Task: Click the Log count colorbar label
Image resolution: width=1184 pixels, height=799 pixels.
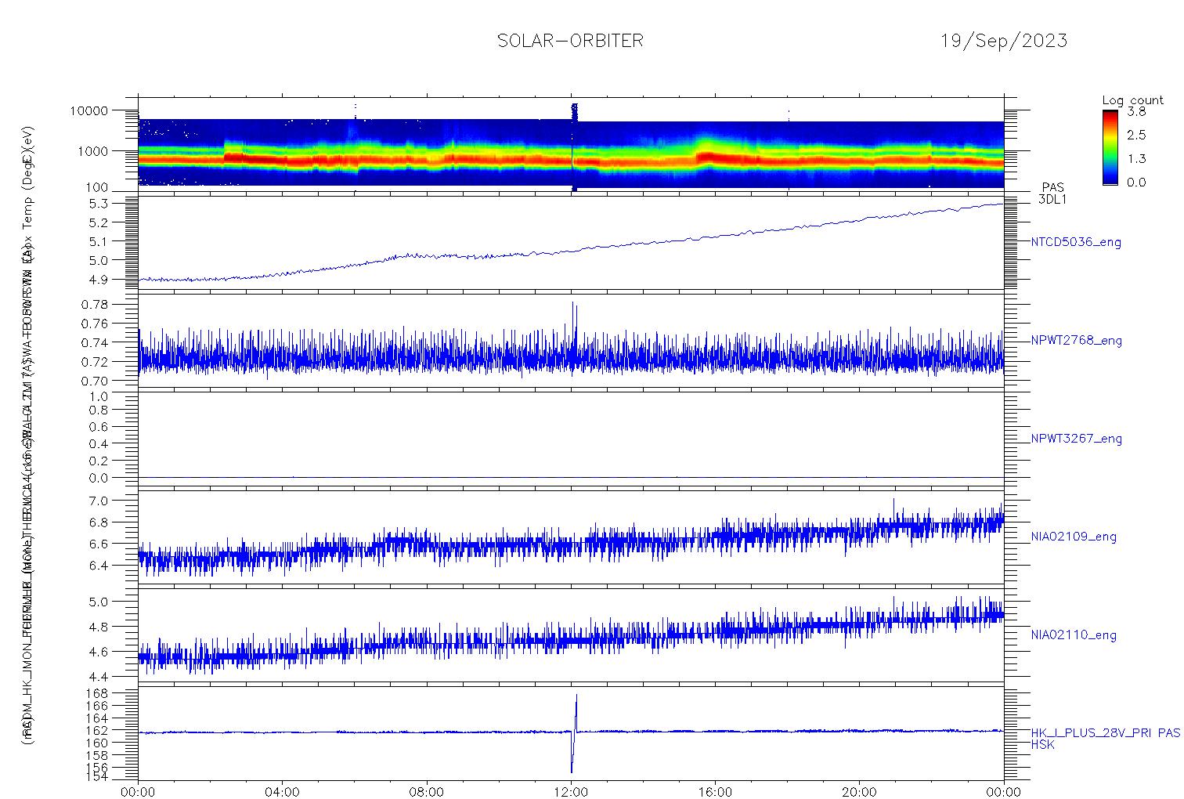Action: pos(1134,100)
